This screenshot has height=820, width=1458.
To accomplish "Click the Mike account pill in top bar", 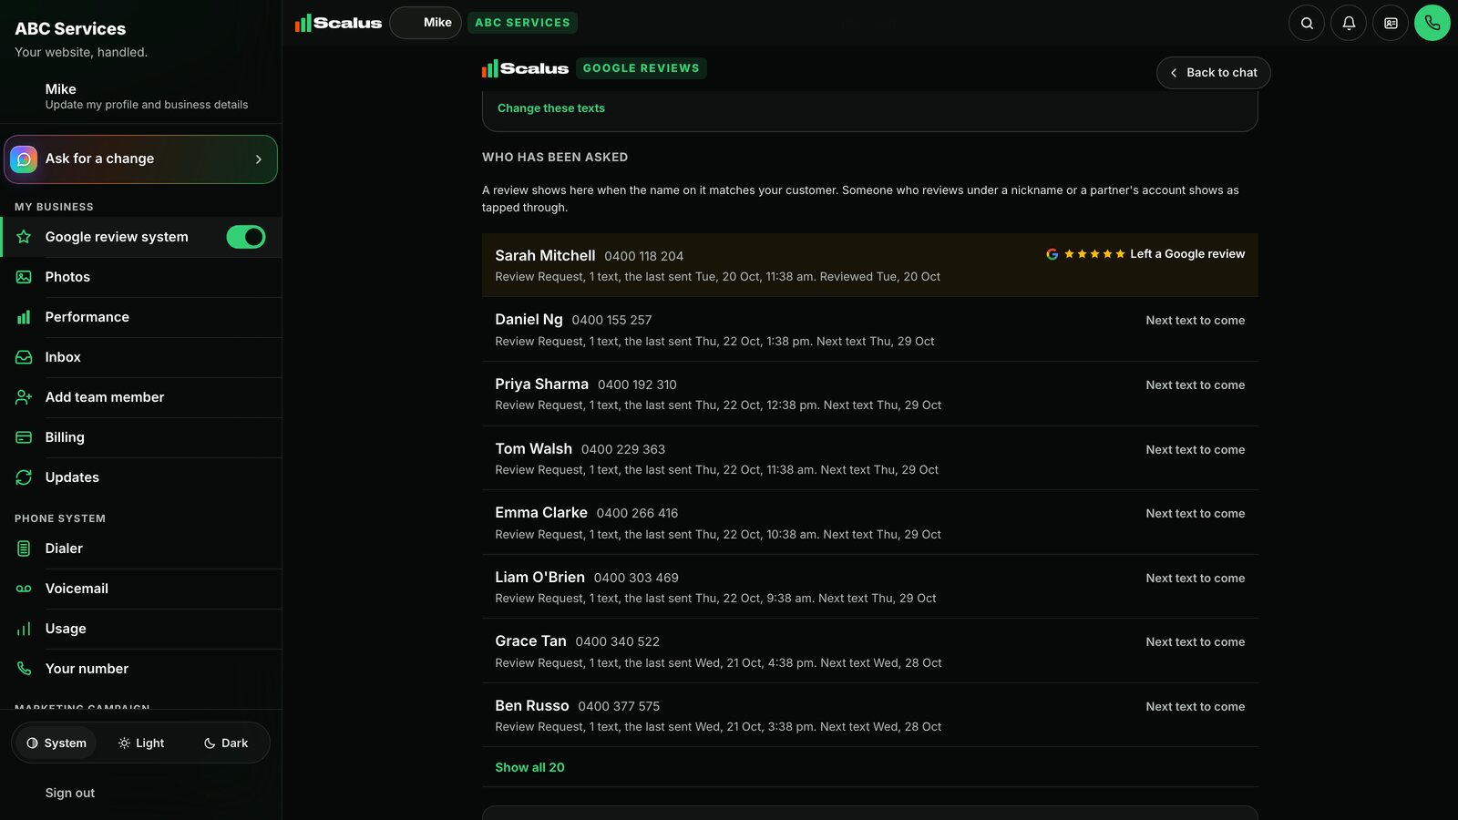I will [x=426, y=23].
